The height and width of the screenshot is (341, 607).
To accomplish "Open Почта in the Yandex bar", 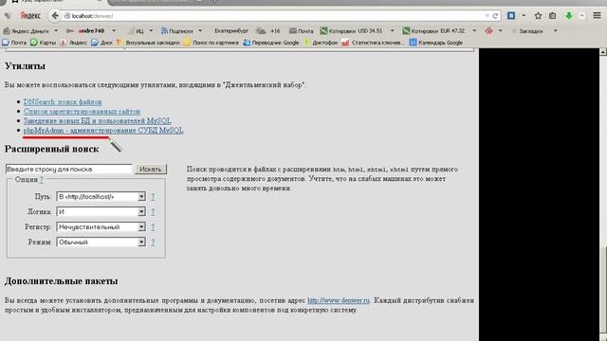I will (302, 31).
